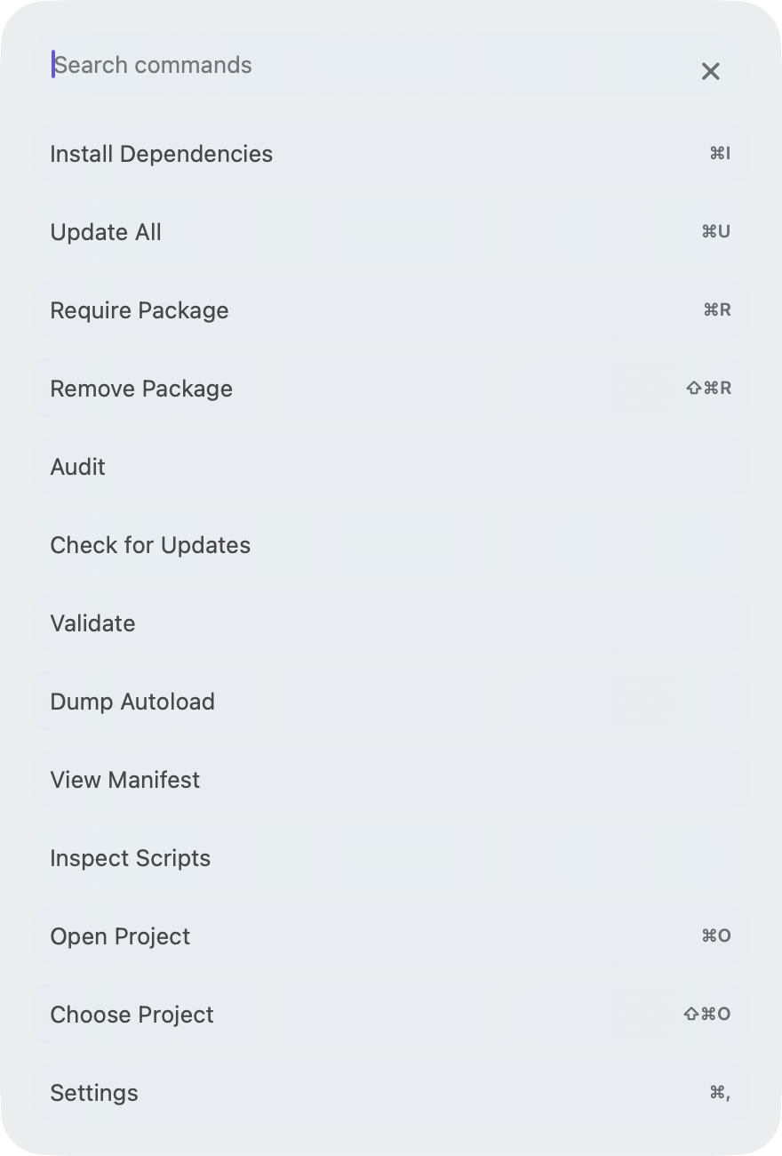
Task: Select Dump Autoload command
Action: pos(391,702)
